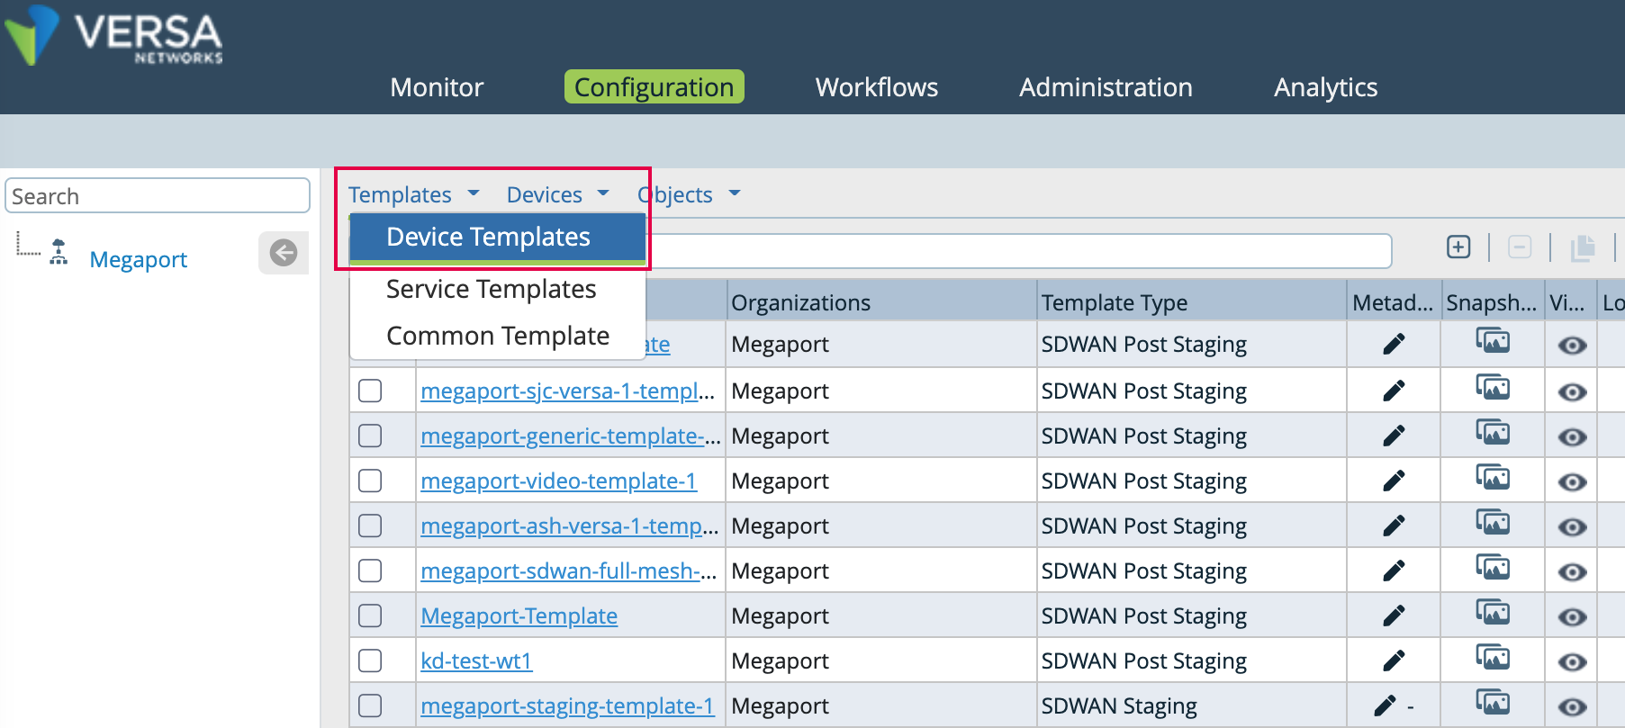Screen dimensions: 1625x728
Task: Edit metadata for megaport-video-template-1
Action: [x=1394, y=481]
